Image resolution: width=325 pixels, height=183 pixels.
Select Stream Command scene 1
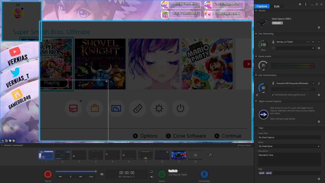[46, 155]
